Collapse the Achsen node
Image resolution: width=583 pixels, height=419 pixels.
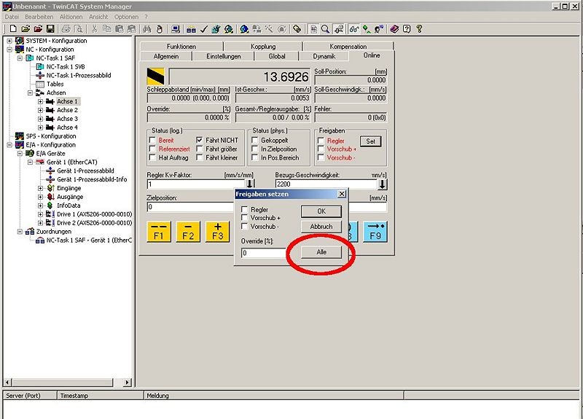coord(31,93)
